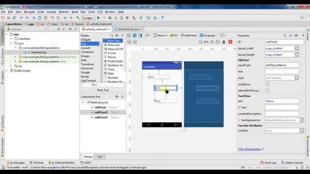
Task: Open the textAppearance dropdown
Action: (302, 120)
